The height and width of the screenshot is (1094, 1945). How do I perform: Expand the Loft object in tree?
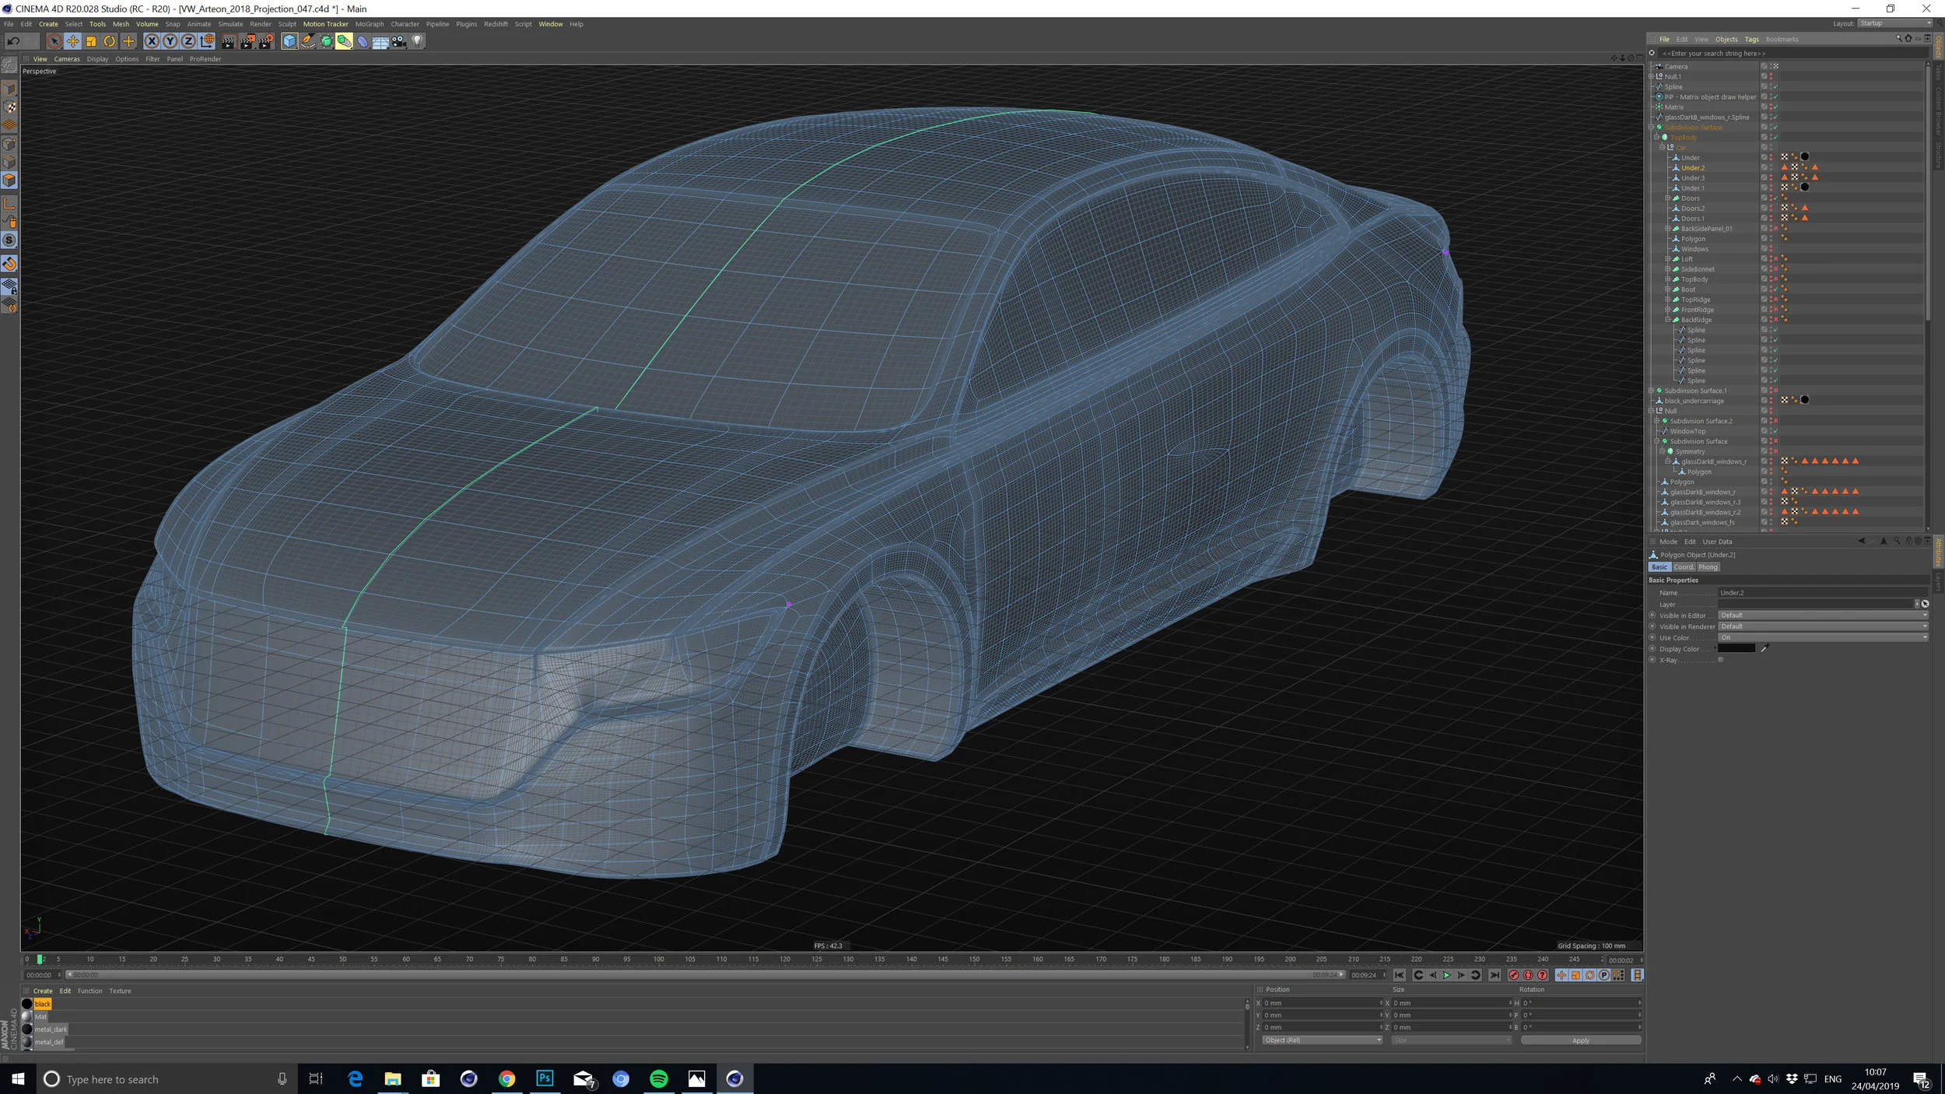1667,258
